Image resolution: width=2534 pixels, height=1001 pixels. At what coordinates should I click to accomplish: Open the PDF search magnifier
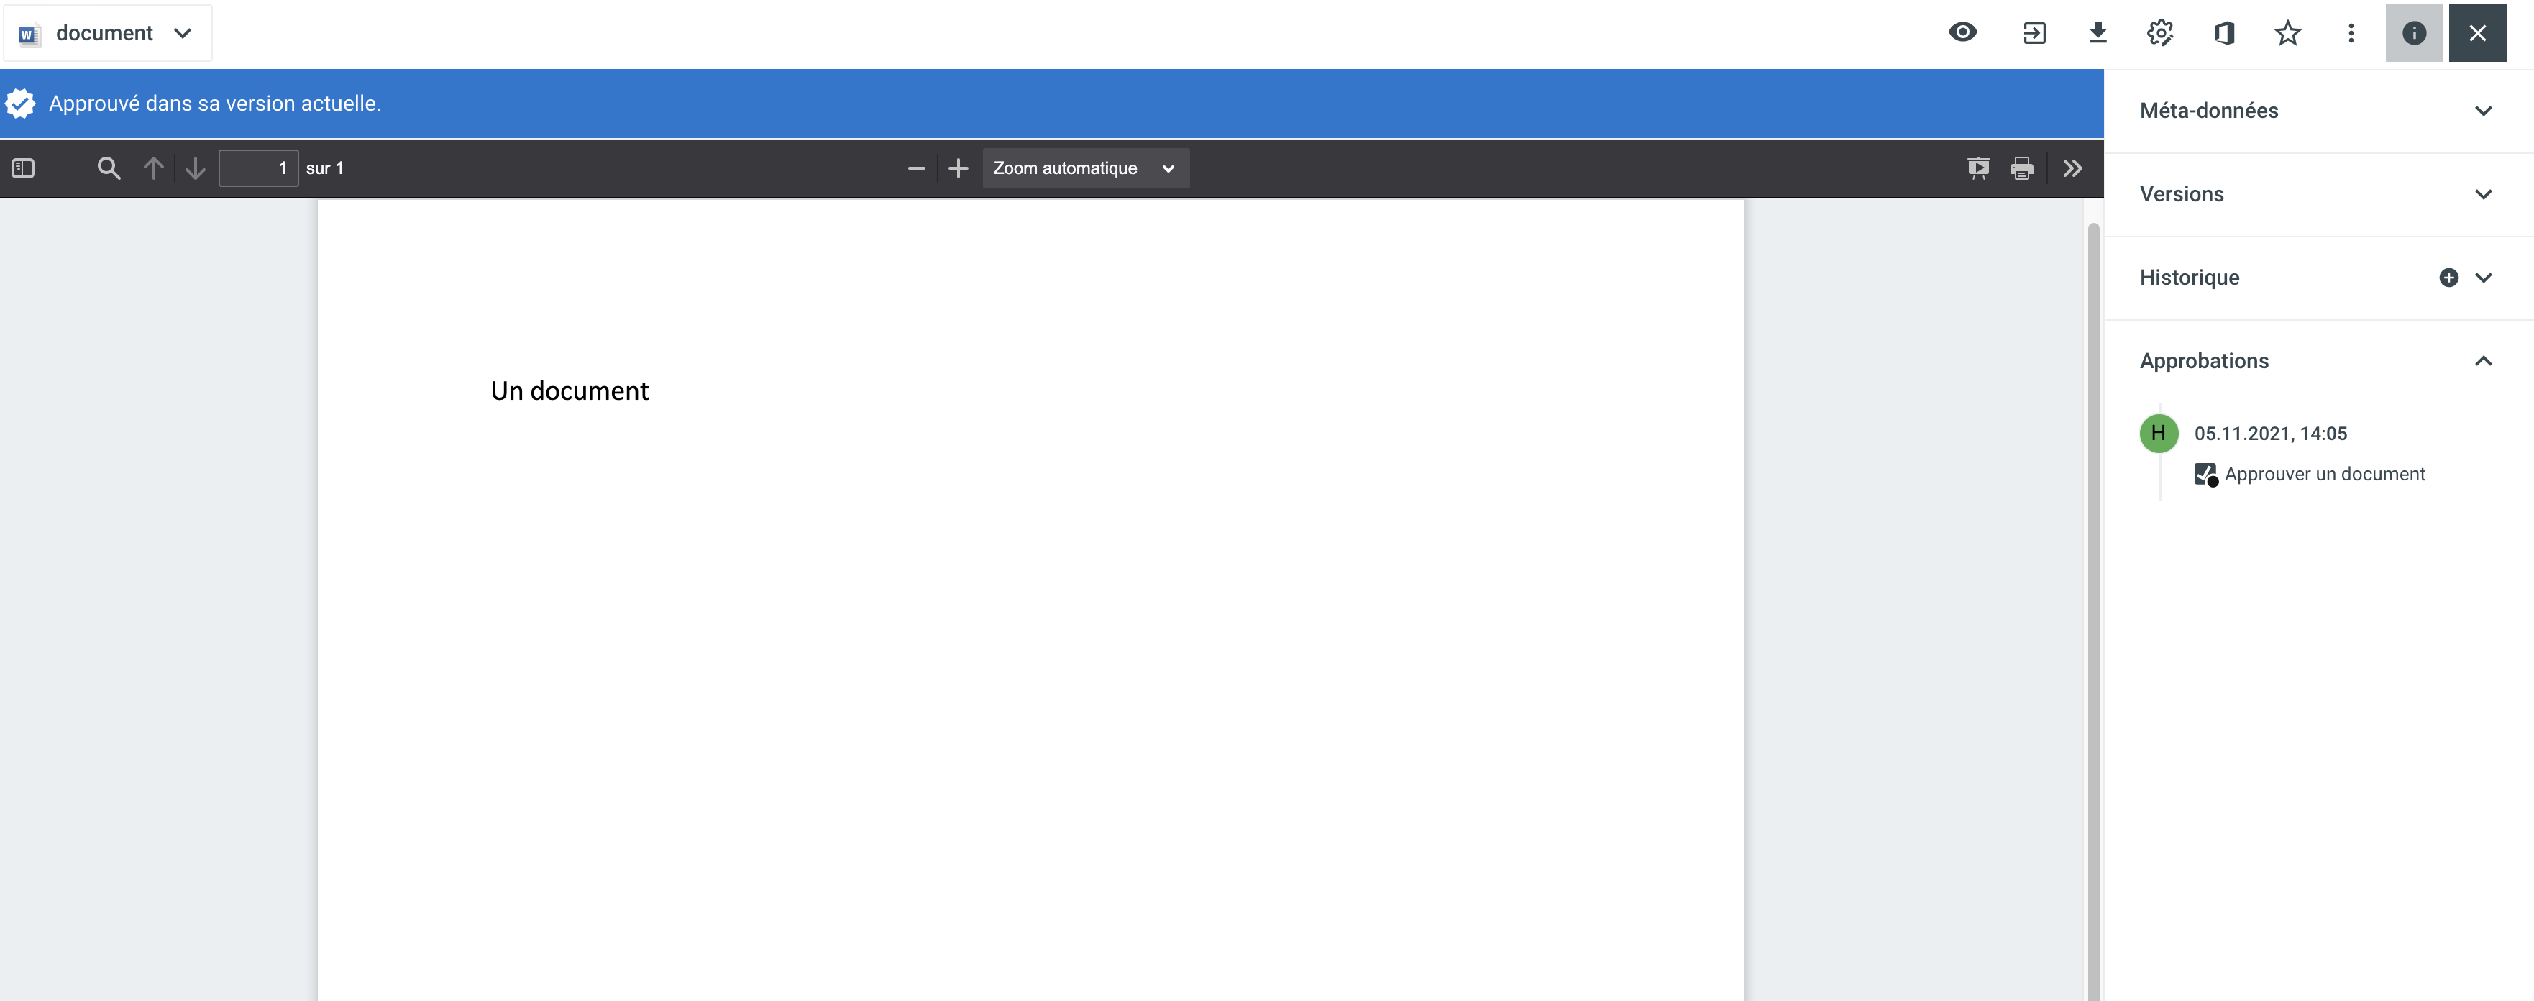(x=108, y=168)
